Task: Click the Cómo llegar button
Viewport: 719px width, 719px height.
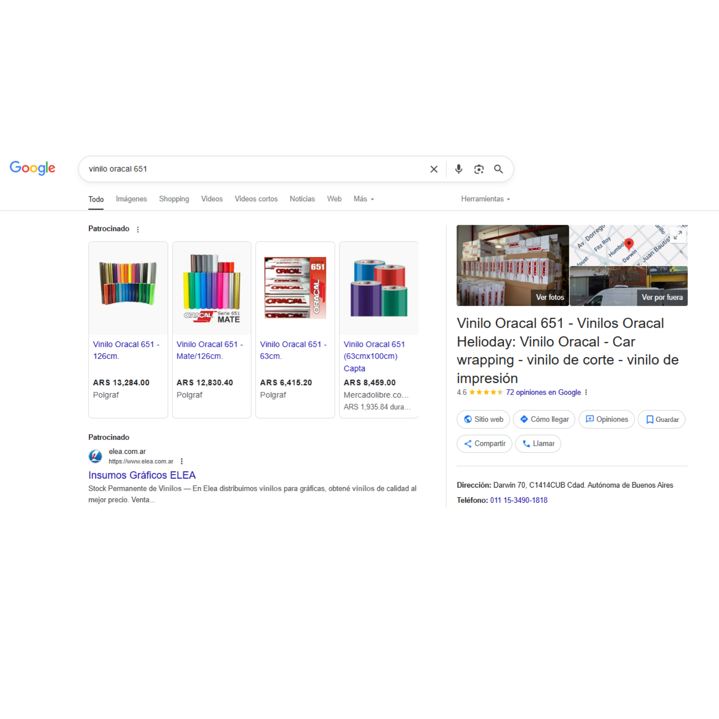Action: point(544,419)
